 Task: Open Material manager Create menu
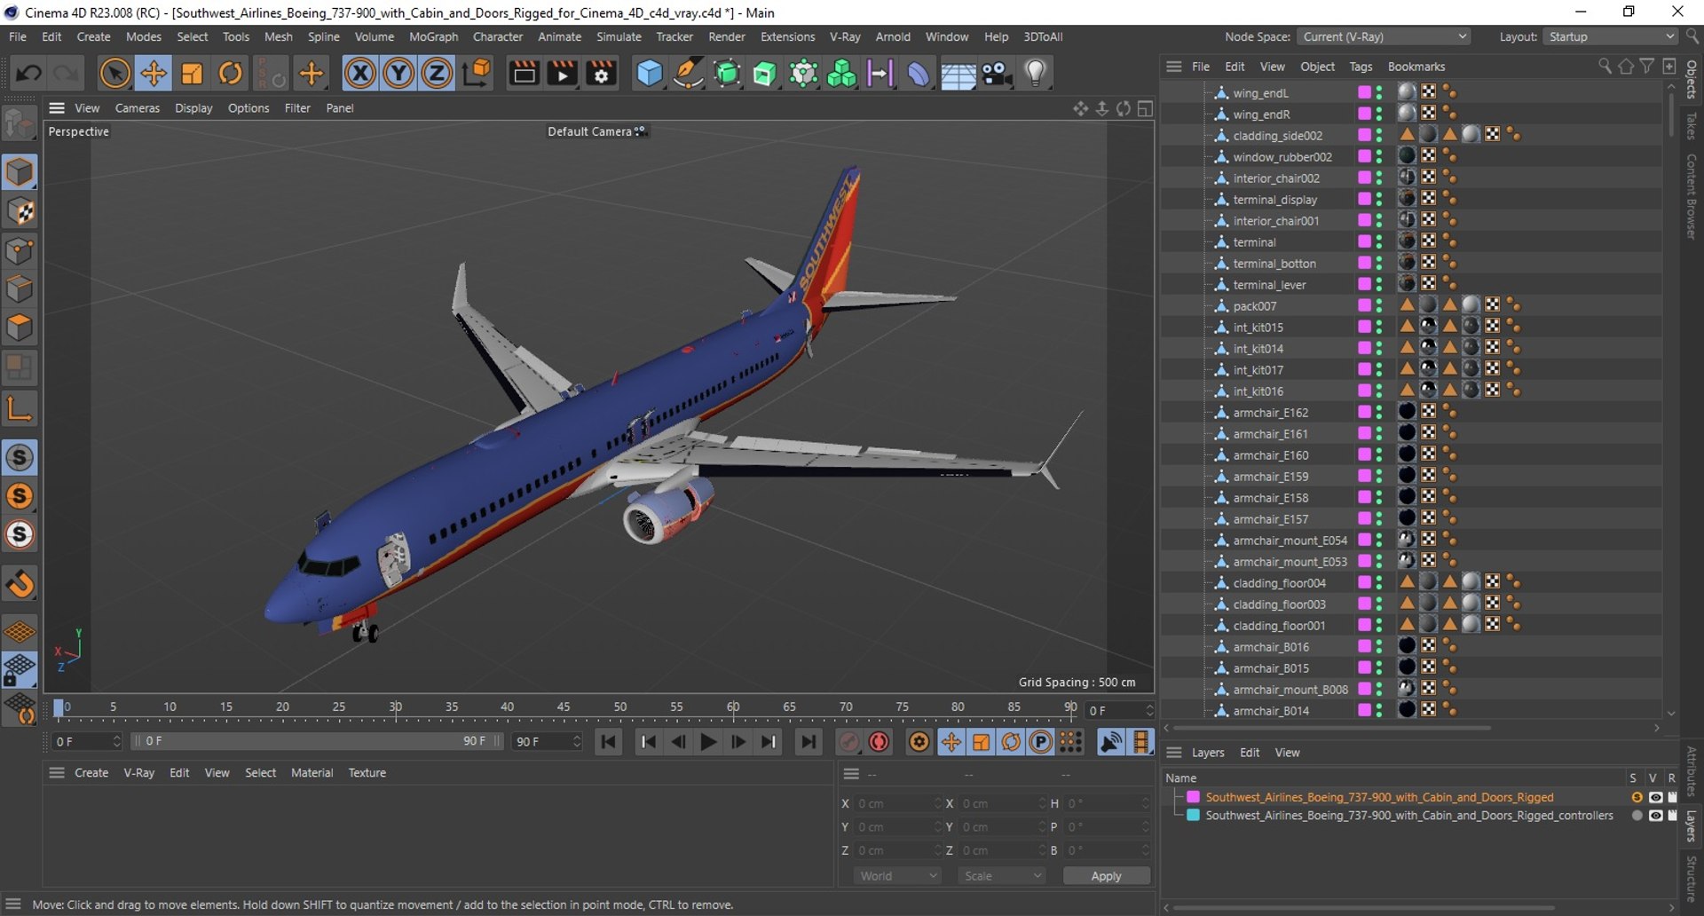point(91,773)
